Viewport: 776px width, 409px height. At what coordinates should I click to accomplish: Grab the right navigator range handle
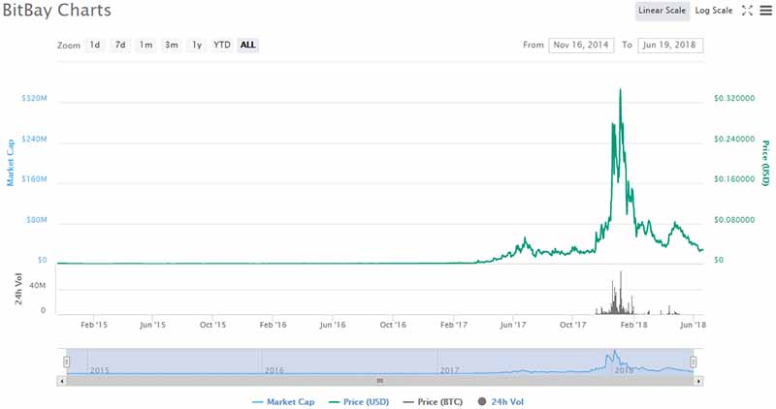694,362
